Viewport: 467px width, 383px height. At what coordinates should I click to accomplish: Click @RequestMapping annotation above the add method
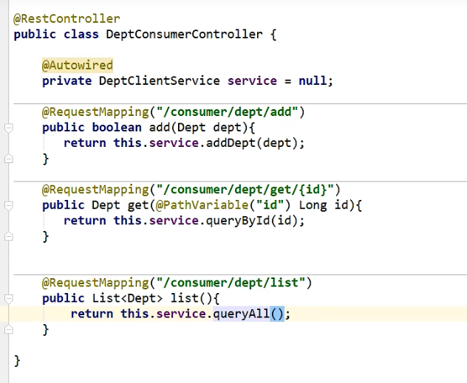[95, 112]
